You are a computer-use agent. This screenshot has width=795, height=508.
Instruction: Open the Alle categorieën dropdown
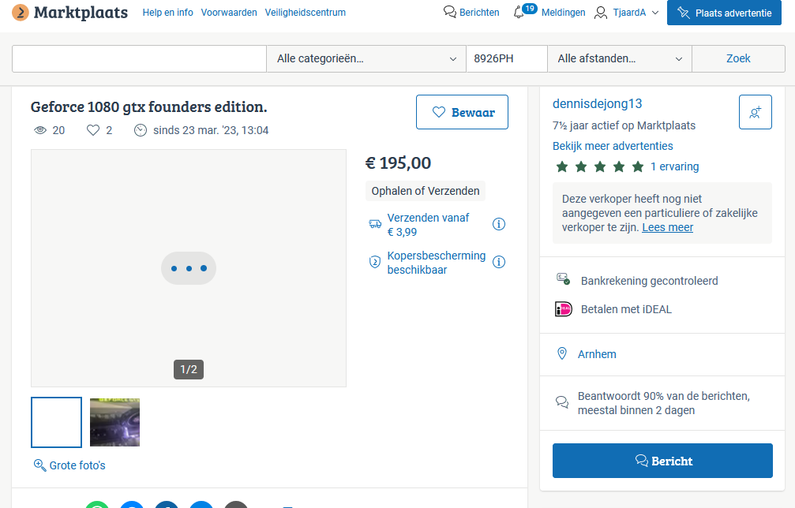pyautogui.click(x=366, y=58)
